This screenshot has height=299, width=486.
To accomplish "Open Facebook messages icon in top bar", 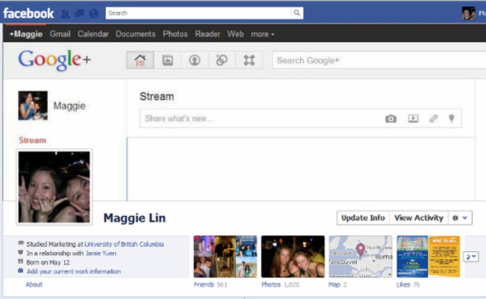I will click(x=79, y=13).
